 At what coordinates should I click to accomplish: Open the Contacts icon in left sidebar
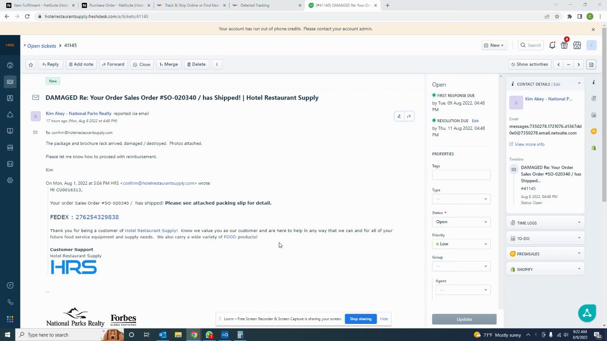pyautogui.click(x=10, y=98)
